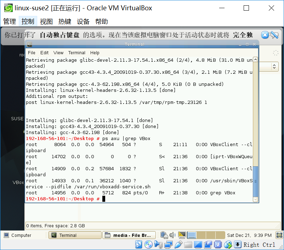Click the guest panel display resolution icon
This screenshot has height=250, width=284.
(x=182, y=235)
